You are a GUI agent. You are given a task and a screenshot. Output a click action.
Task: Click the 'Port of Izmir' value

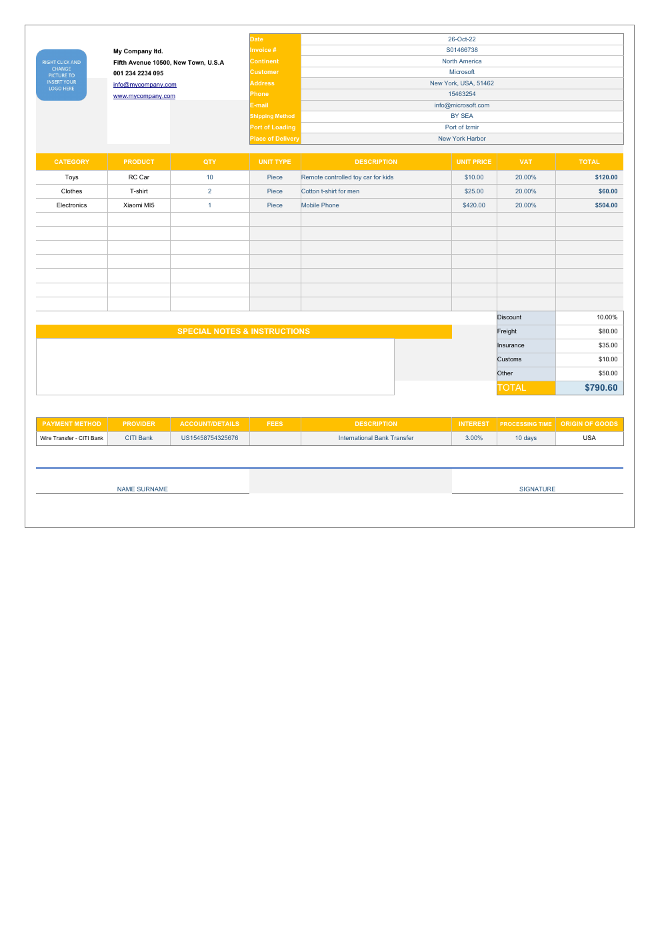462,127
